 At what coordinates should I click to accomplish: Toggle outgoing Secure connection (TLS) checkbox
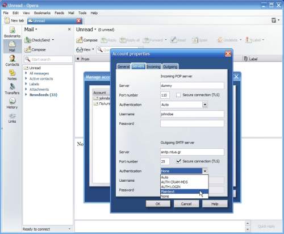pos(178,161)
